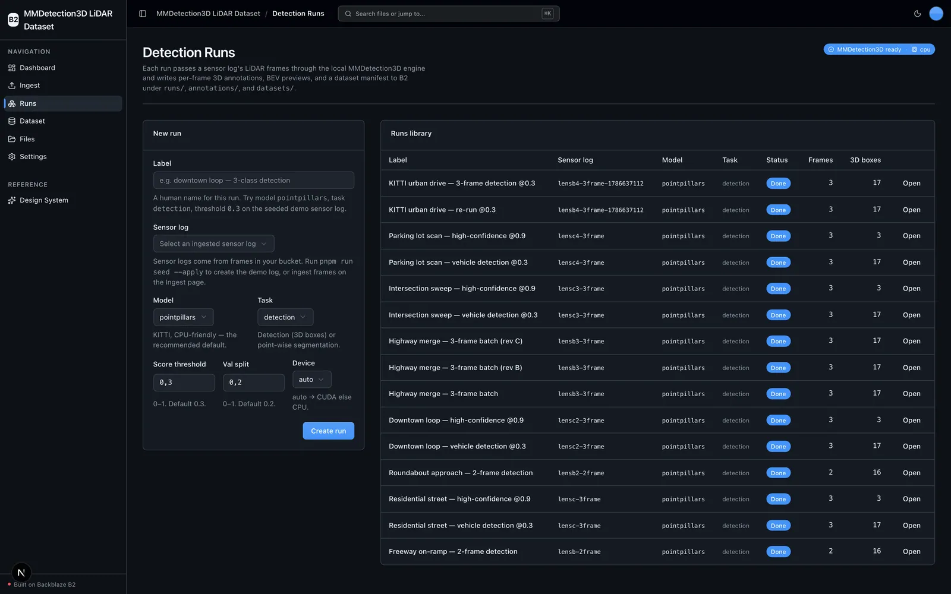This screenshot has height=594, width=951.
Task: Click the ⌘K shortcut badge
Action: coord(547,14)
